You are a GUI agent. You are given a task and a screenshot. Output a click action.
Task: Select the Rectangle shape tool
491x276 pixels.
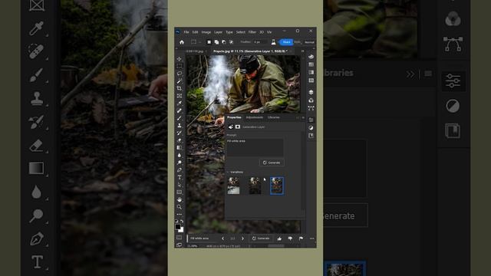pyautogui.click(x=180, y=192)
